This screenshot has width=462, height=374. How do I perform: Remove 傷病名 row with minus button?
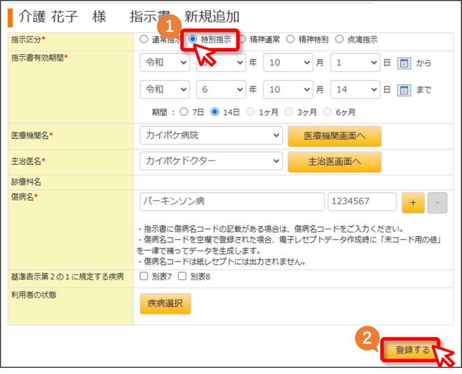pyautogui.click(x=438, y=203)
